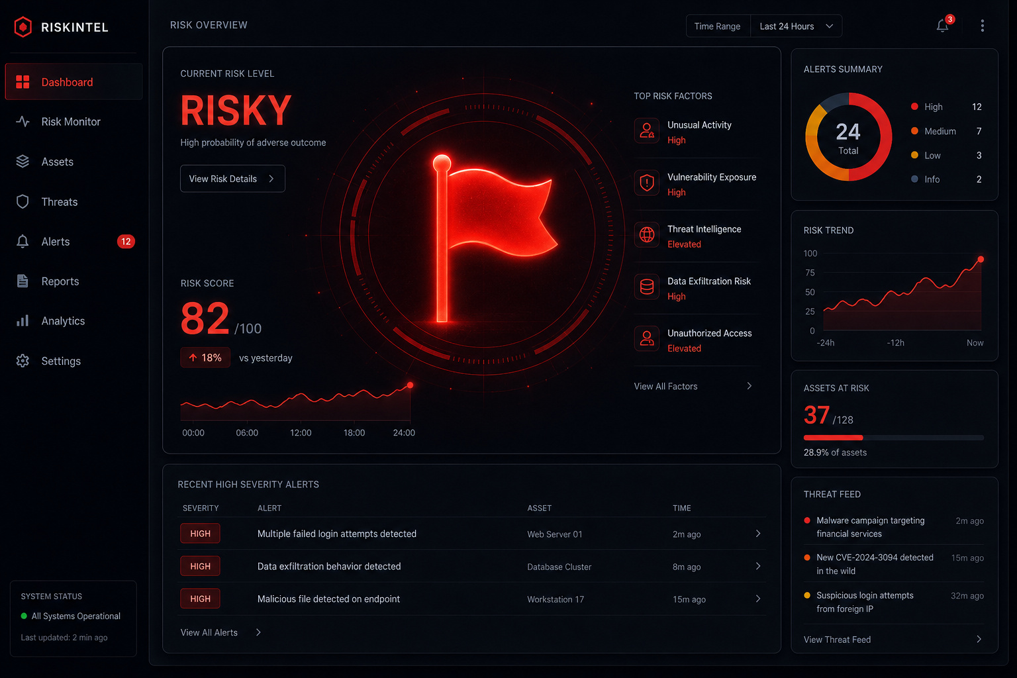
Task: Go to the Dashboard menu item
Action: [x=73, y=82]
